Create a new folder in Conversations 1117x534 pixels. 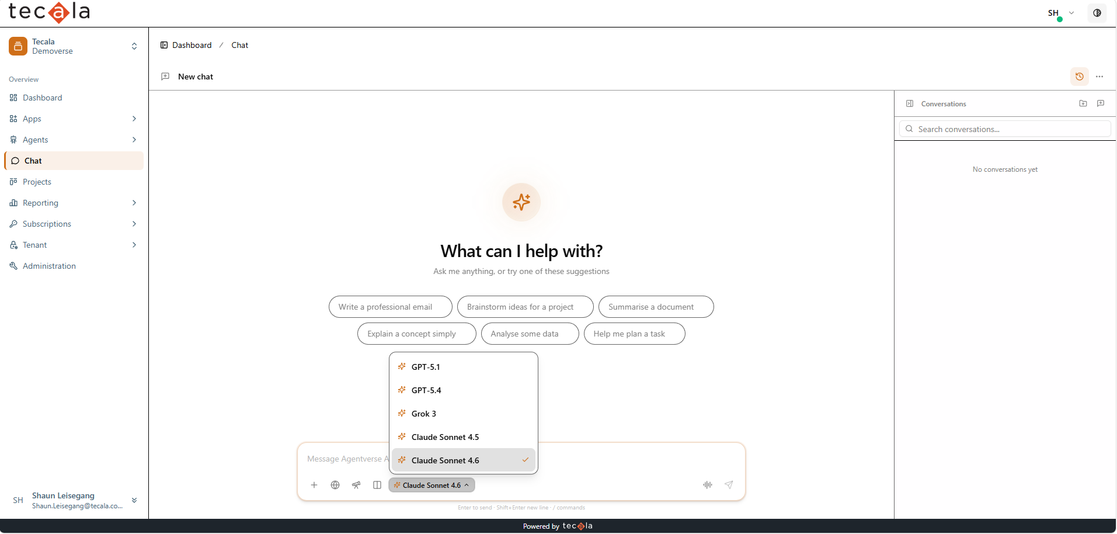point(1083,103)
